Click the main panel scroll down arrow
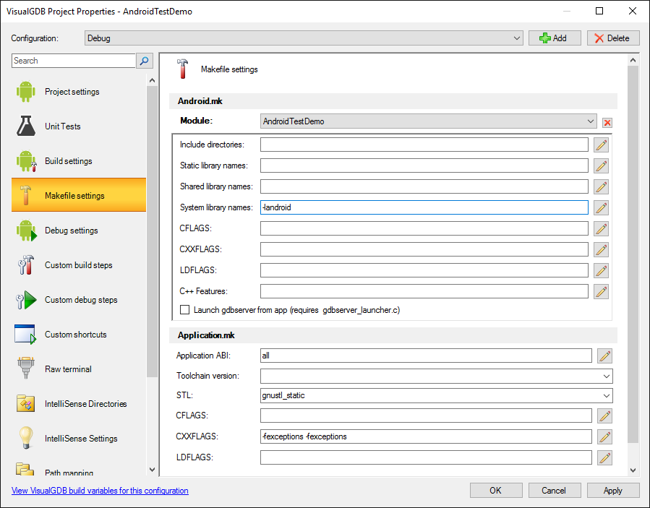 pos(633,470)
